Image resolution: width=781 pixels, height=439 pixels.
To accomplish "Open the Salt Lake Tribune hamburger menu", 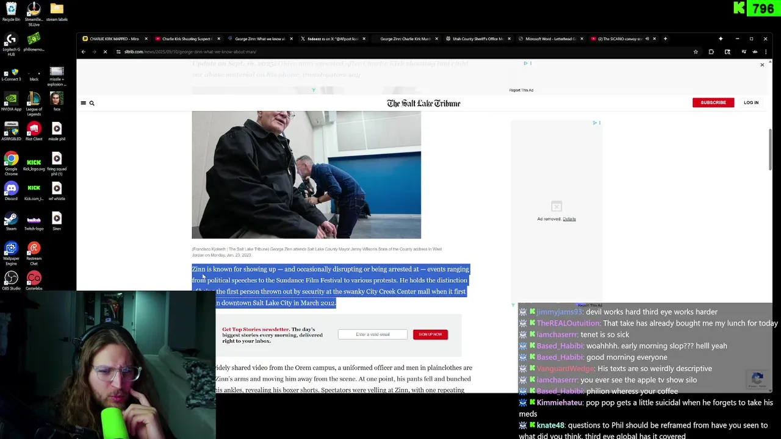I will pos(84,103).
